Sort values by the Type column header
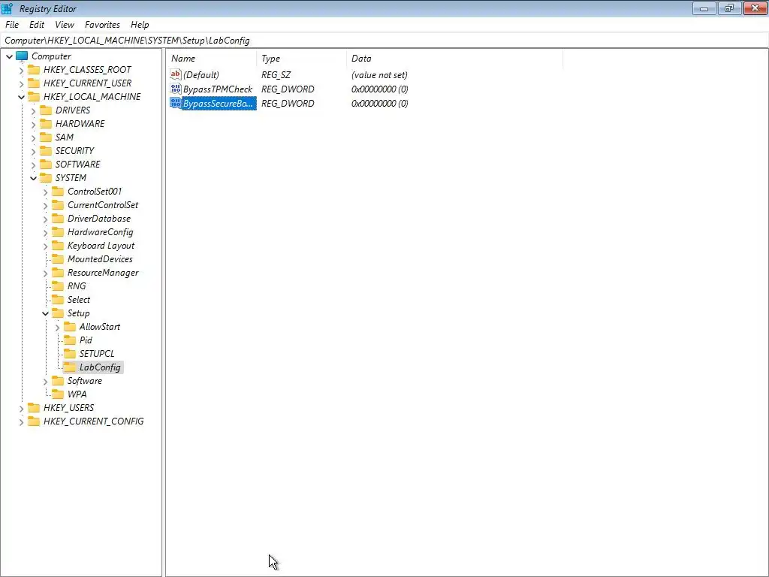 [302, 59]
